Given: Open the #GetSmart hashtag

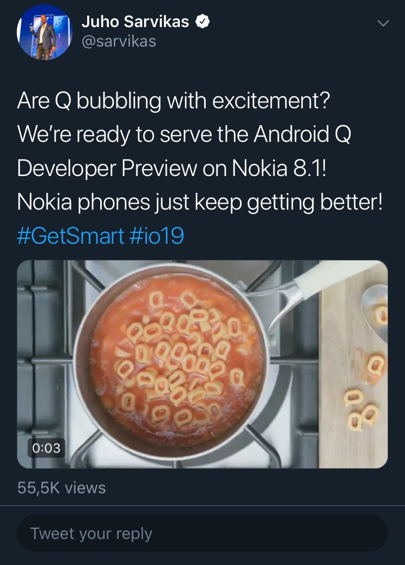Looking at the screenshot, I should pos(70,236).
